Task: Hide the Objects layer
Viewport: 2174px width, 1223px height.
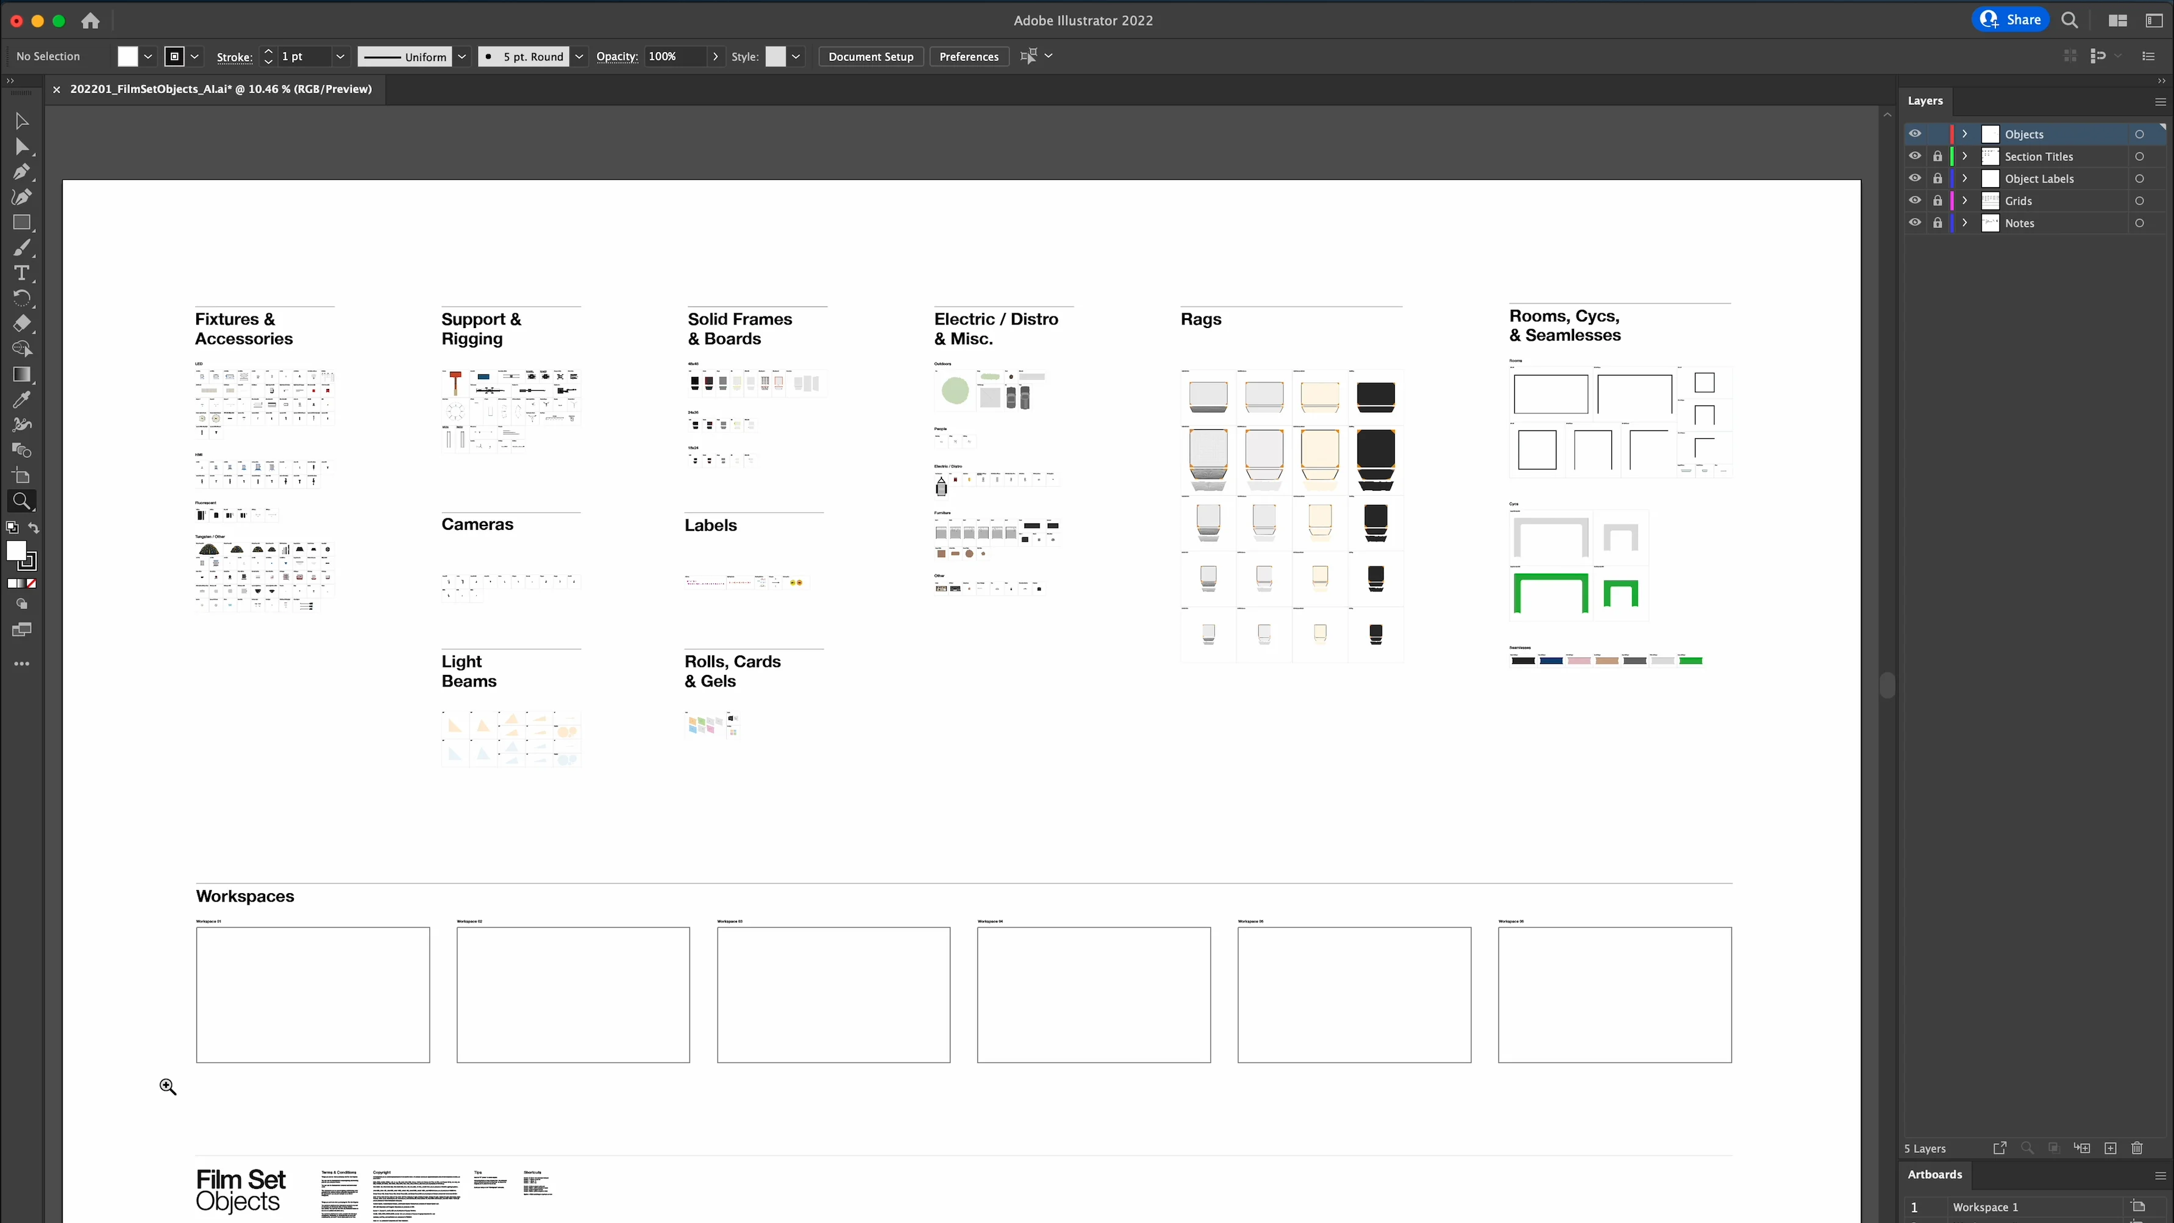Action: [x=1915, y=134]
